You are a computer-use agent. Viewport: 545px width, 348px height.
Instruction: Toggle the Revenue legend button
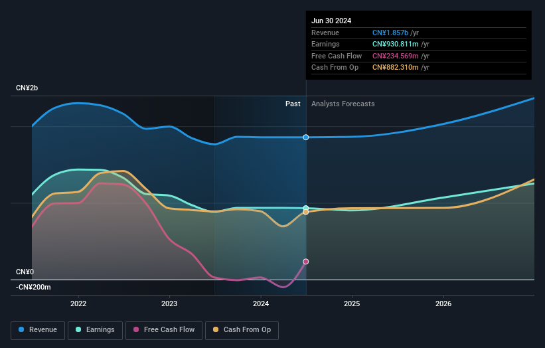[38, 330]
